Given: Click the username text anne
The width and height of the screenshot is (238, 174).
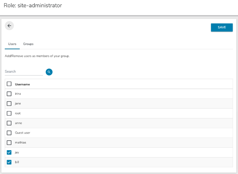Looking at the screenshot, I should tap(18, 123).
